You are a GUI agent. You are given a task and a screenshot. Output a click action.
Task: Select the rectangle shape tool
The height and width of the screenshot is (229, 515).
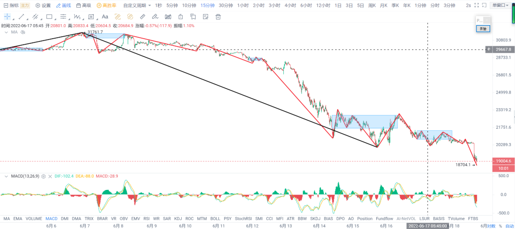coord(49,16)
